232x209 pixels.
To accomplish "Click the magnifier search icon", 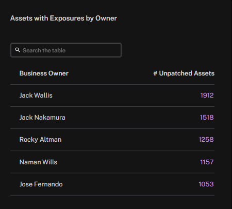I will coord(18,50).
